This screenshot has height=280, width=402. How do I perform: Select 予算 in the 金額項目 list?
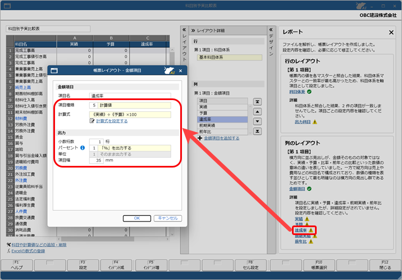pos(222,113)
